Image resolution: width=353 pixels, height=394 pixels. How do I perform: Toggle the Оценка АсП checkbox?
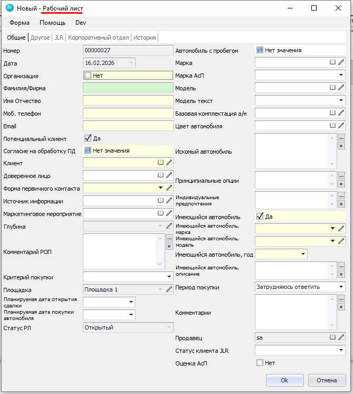point(260,363)
